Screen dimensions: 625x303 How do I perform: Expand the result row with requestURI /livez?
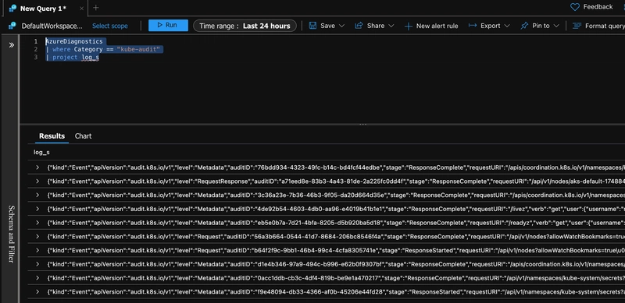(x=37, y=209)
